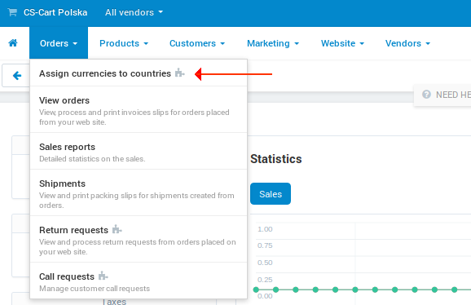Click the shopping cart icon beside CS-Cart Polska

click(12, 12)
